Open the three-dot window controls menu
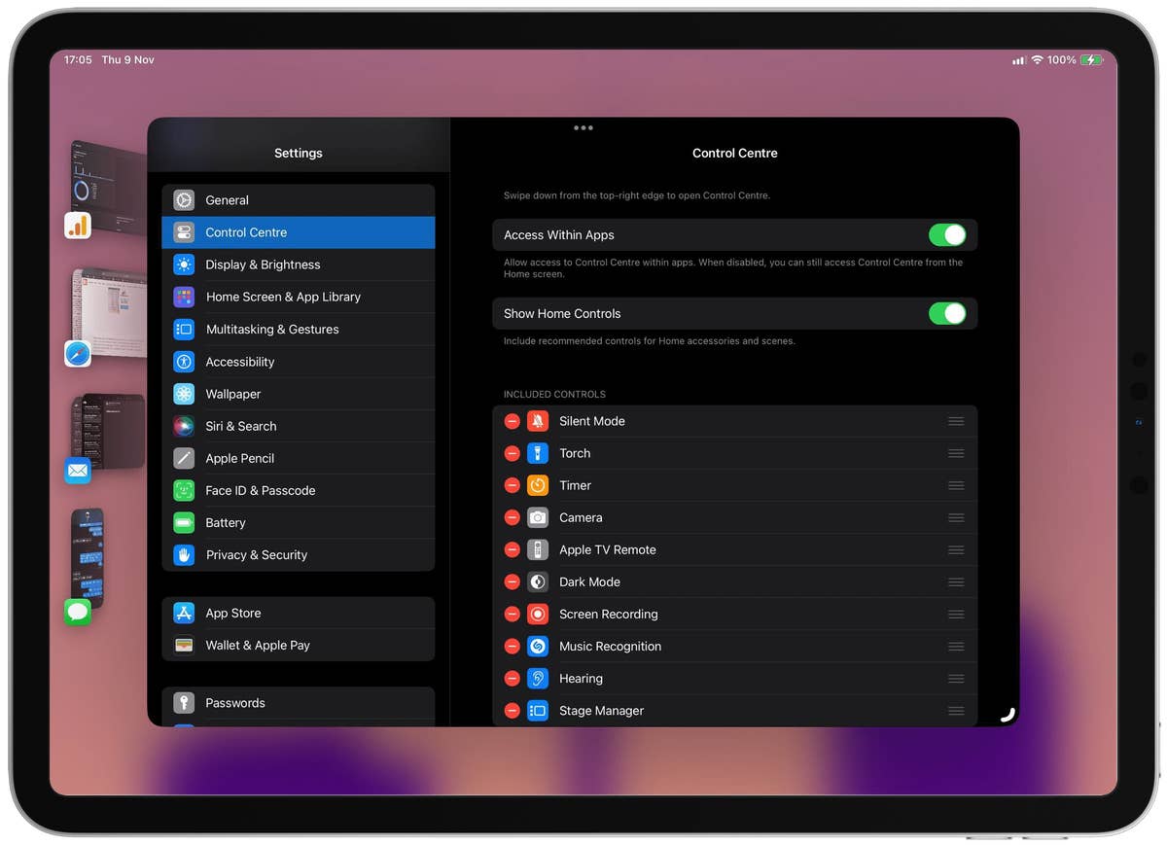Viewport: 1167px width, 845px height. coord(583,126)
